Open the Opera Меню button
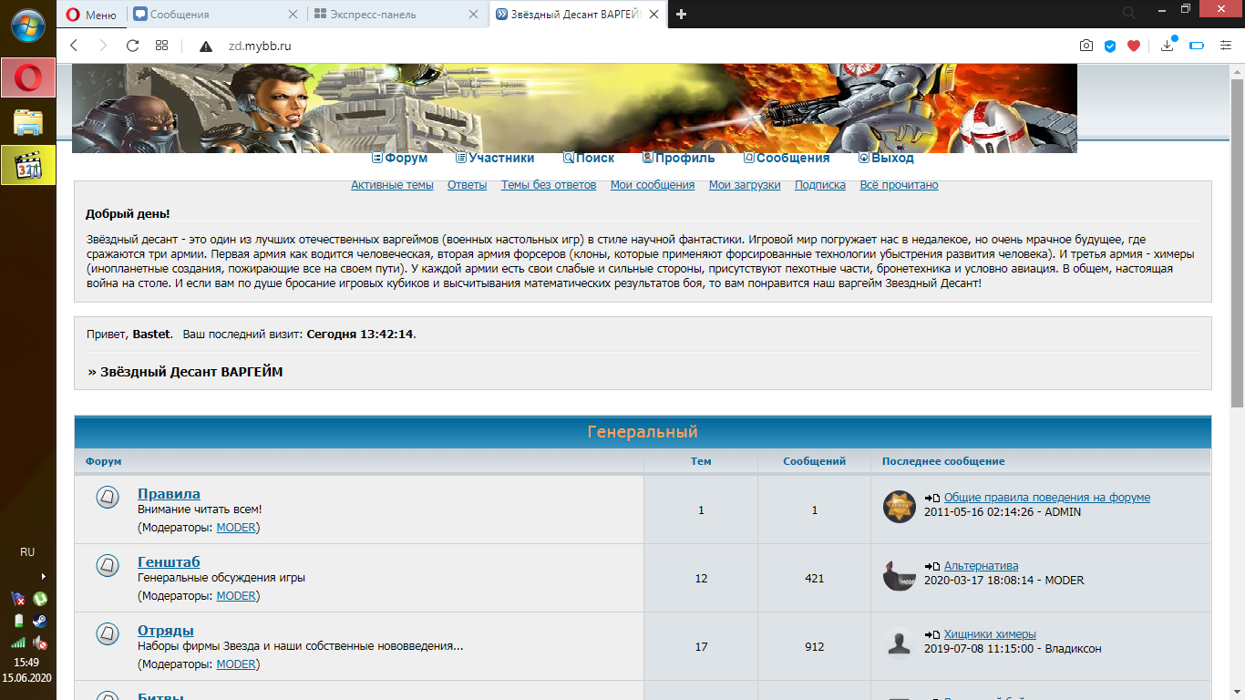 click(92, 14)
